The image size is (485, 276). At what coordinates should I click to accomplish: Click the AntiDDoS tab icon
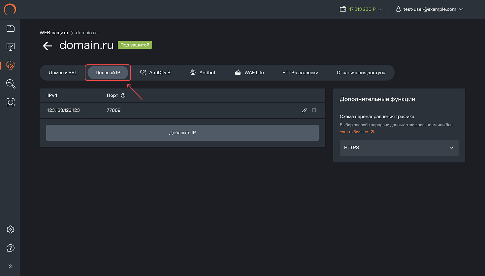click(143, 72)
